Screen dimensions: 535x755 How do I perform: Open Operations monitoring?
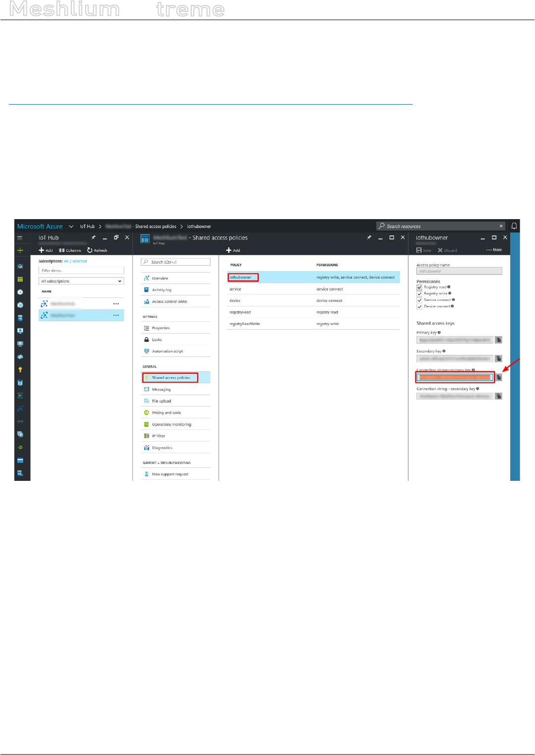tap(176, 424)
